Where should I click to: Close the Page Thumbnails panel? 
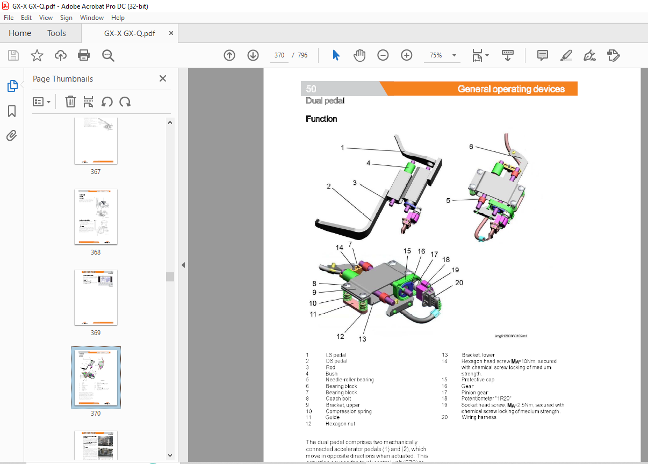point(163,78)
